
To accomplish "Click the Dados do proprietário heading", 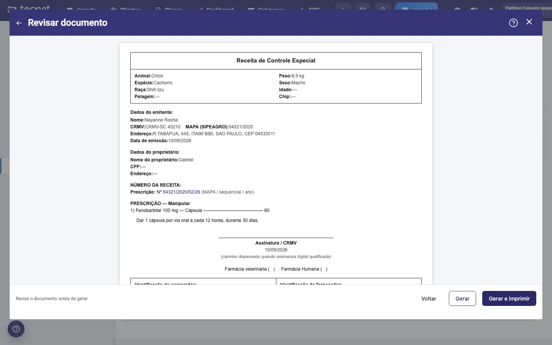I will pyautogui.click(x=155, y=152).
